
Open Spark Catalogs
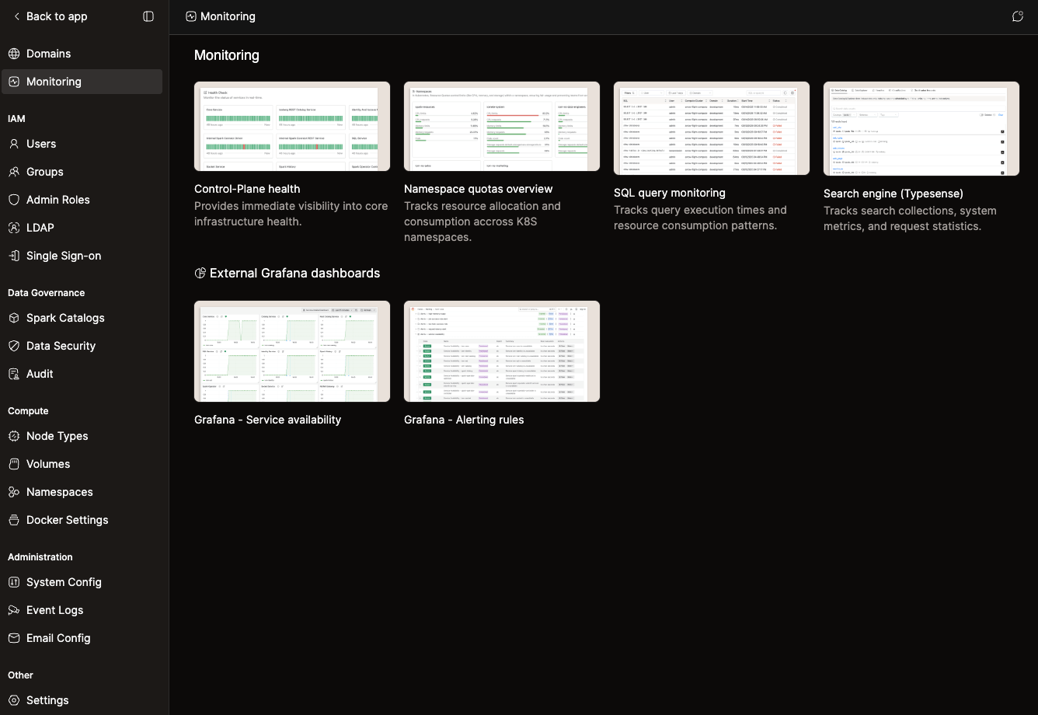coord(82,318)
